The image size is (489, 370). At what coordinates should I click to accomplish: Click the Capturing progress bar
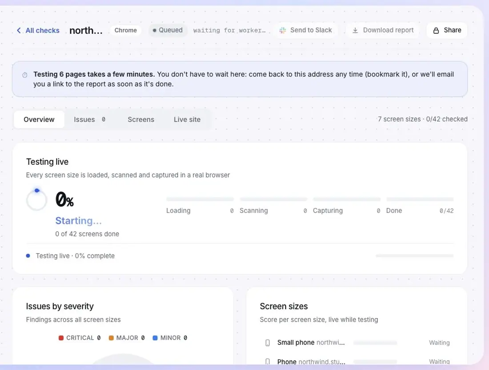coord(347,199)
